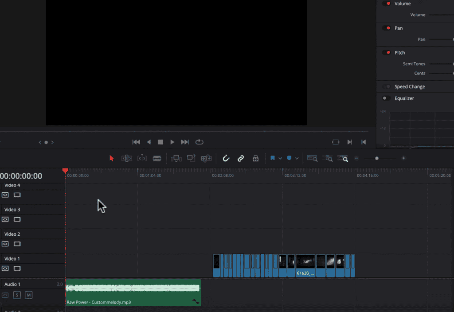Click the Detail Zoom icon

click(x=328, y=158)
